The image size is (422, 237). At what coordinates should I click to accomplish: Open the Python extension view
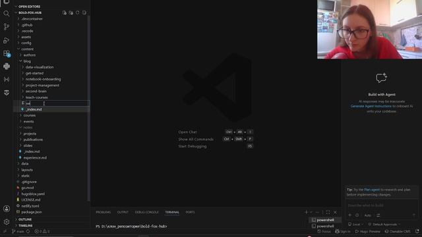click(7, 66)
